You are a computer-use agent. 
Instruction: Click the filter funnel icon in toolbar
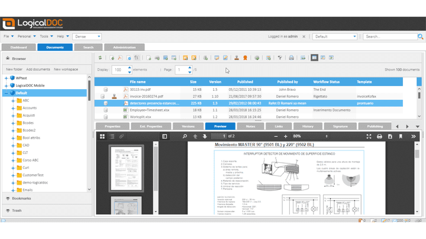click(280, 58)
